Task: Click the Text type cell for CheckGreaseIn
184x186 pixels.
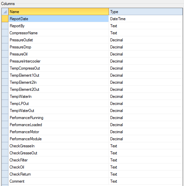Action: tap(146, 146)
